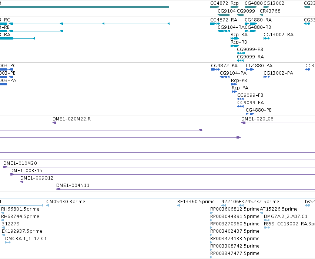Viewport: 315px width, 259px height.
Task: Select EST RP003606812.5prime
Action: click(235, 209)
